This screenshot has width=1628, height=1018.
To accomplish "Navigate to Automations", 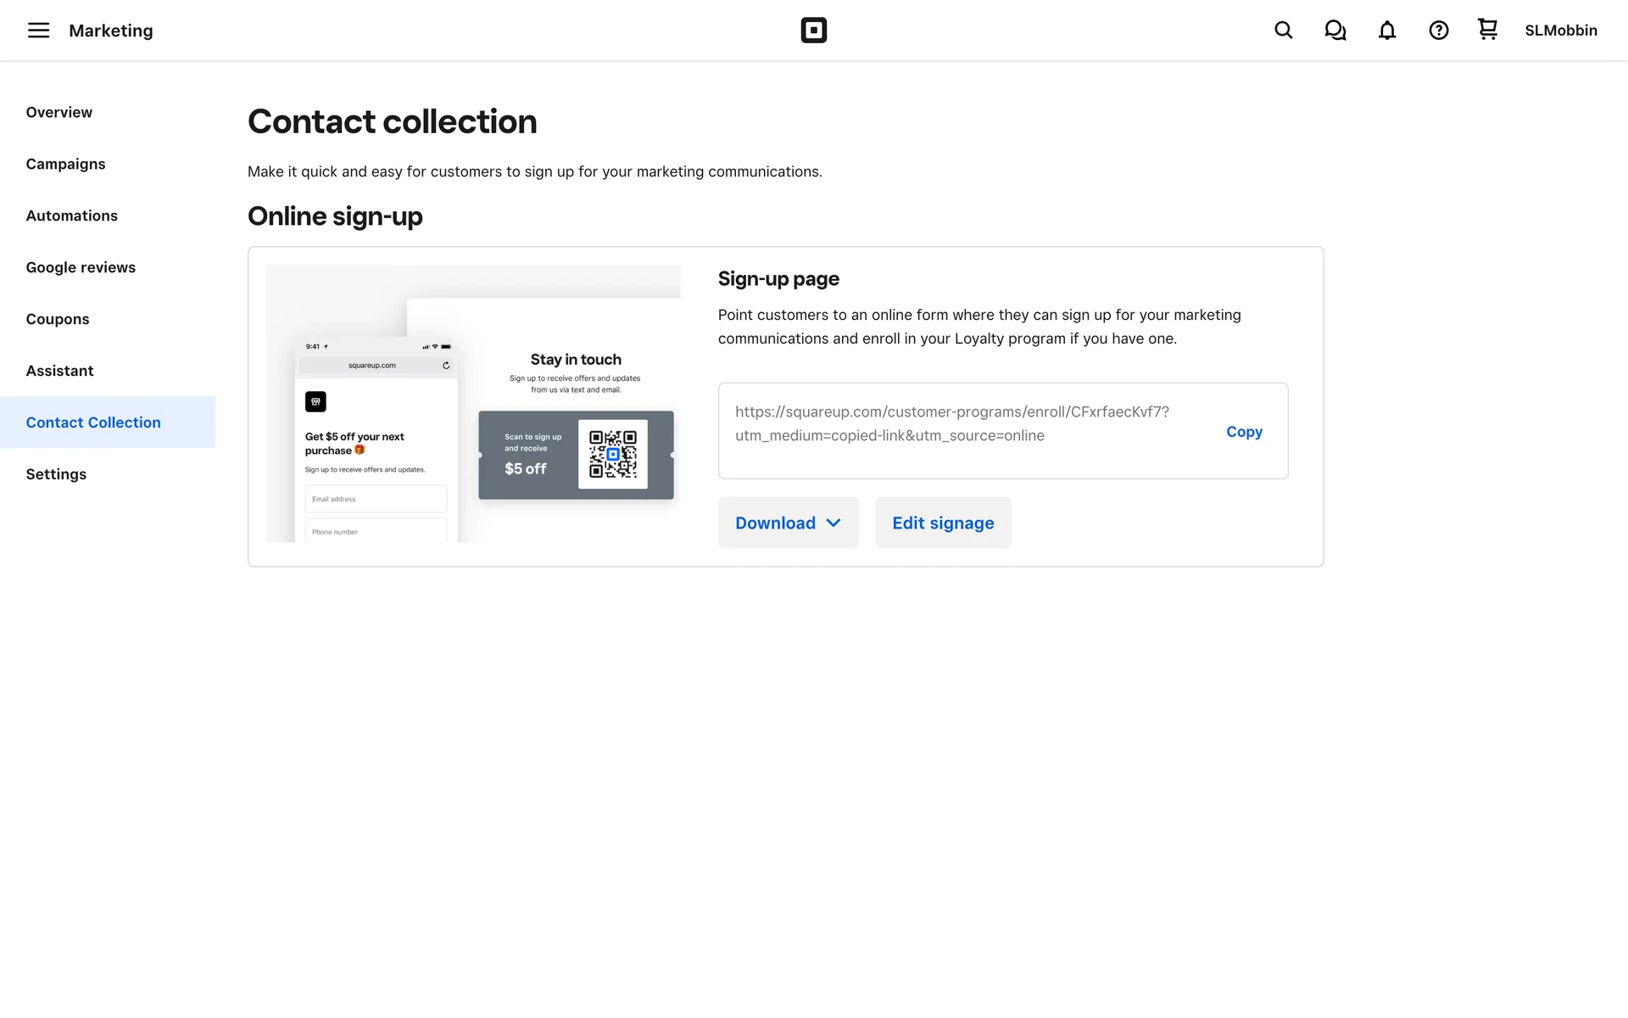I will point(72,215).
